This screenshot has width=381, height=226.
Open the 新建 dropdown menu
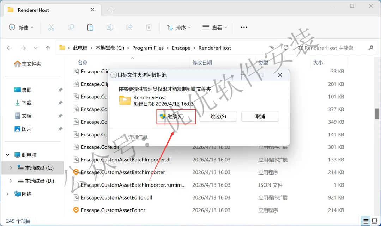pyautogui.click(x=21, y=28)
